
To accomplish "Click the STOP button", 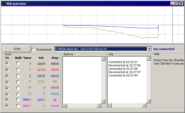I will click(17, 49).
